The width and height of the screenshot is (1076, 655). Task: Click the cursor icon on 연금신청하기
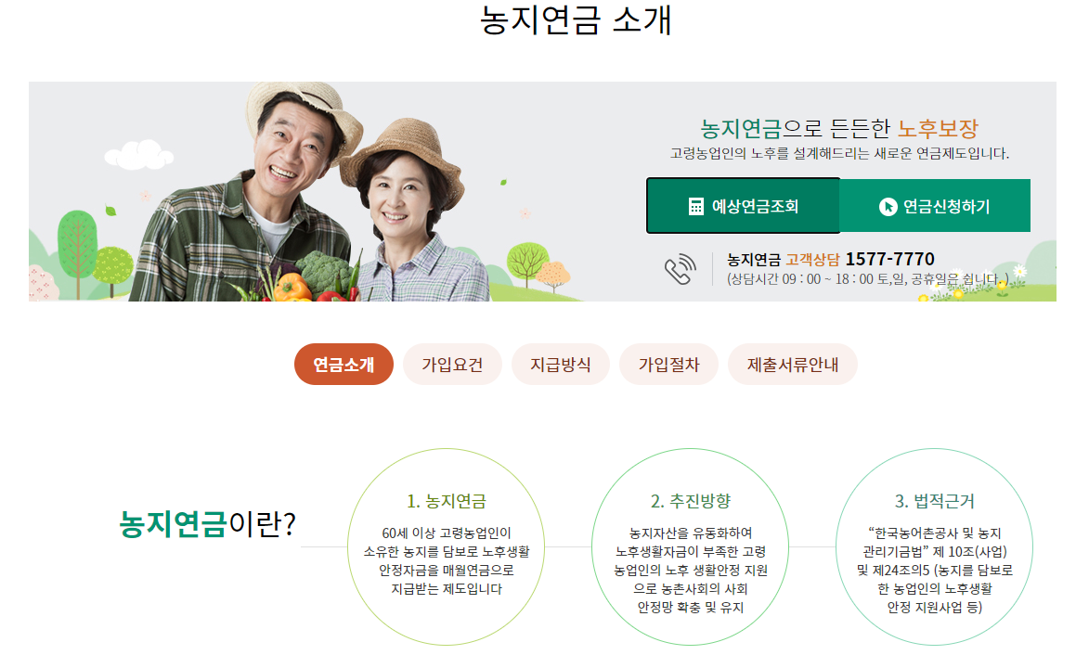pos(888,207)
